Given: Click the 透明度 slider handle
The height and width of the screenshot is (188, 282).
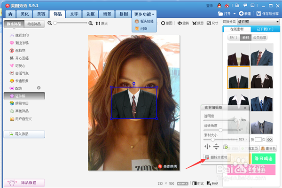Looking at the screenshot, I should [235, 120].
